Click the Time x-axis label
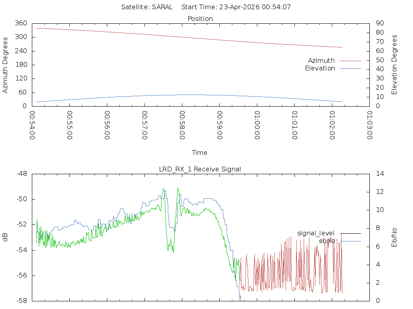The height and width of the screenshot is (309, 413). coord(200,153)
